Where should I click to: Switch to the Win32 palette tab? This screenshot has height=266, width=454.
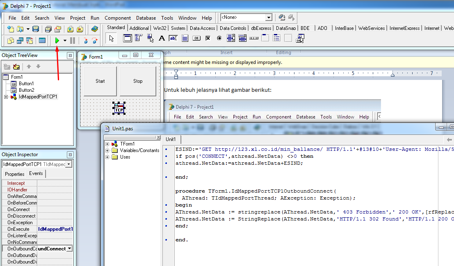coord(160,28)
